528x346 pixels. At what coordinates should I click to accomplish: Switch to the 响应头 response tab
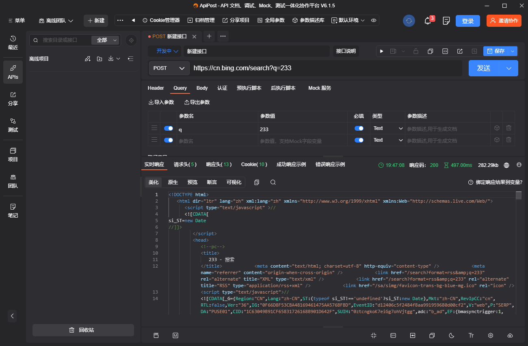(219, 164)
